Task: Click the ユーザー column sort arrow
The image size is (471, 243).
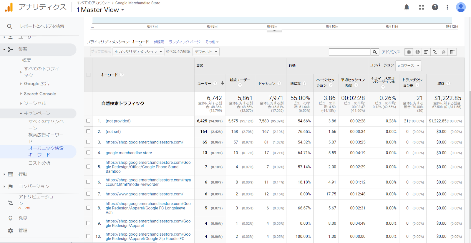Action: click(223, 83)
